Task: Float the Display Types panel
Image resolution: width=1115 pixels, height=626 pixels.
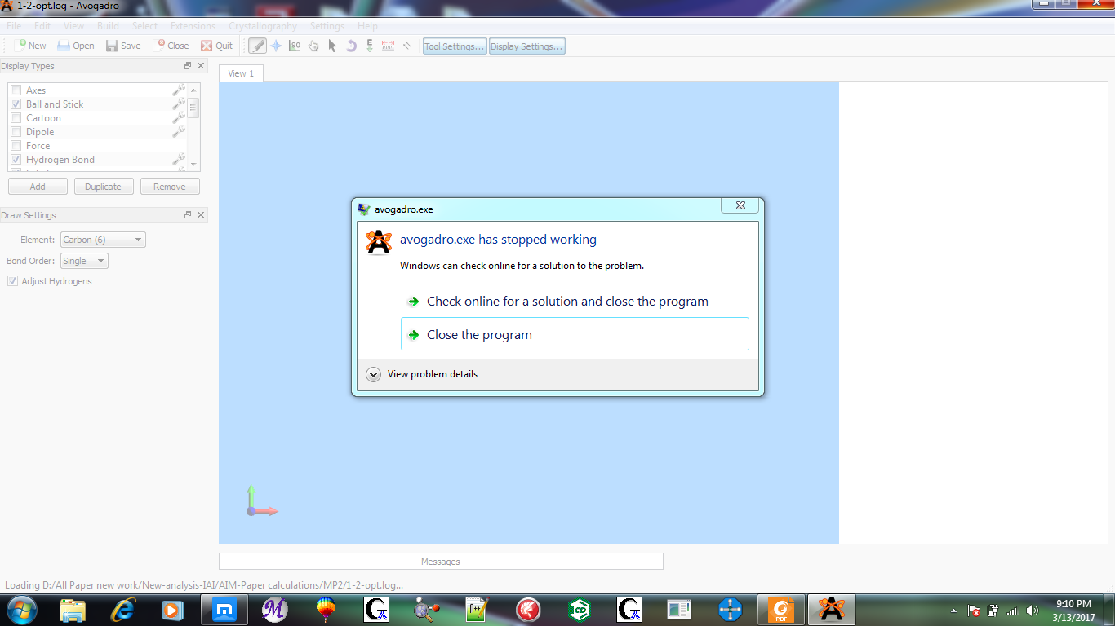Action: (188, 66)
